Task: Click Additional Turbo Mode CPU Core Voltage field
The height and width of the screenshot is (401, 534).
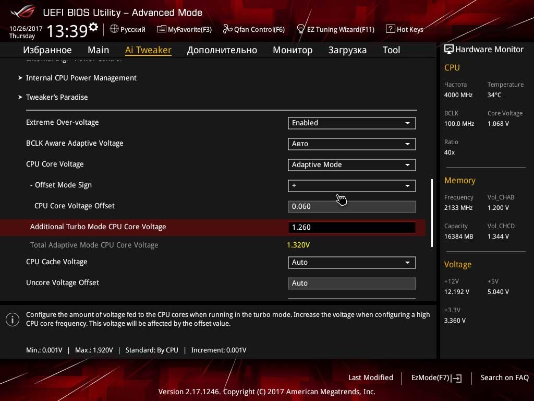Action: [351, 227]
